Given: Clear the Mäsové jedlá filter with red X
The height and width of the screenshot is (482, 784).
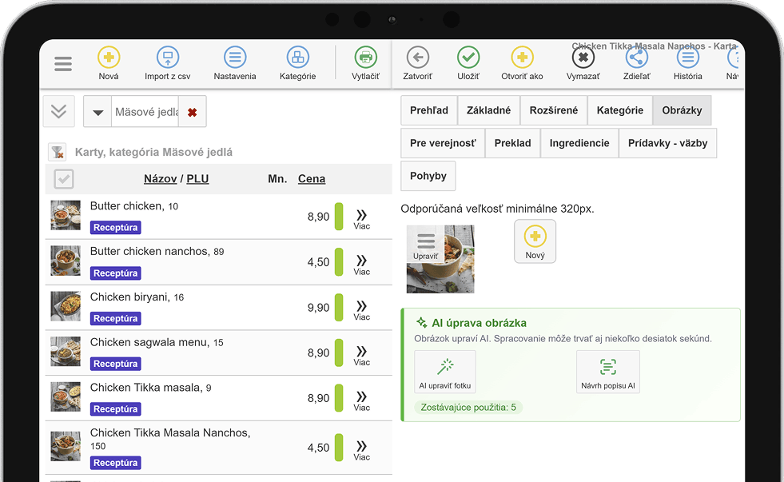Looking at the screenshot, I should click(192, 112).
